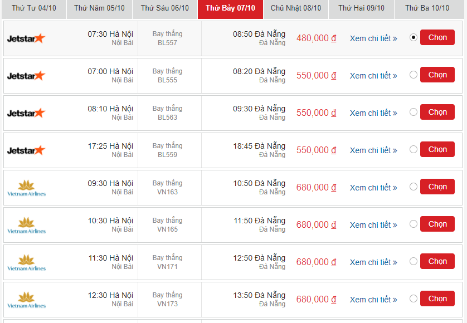Open the Thứ Tư 04/10 tab
This screenshot has width=467, height=323.
tap(34, 8)
